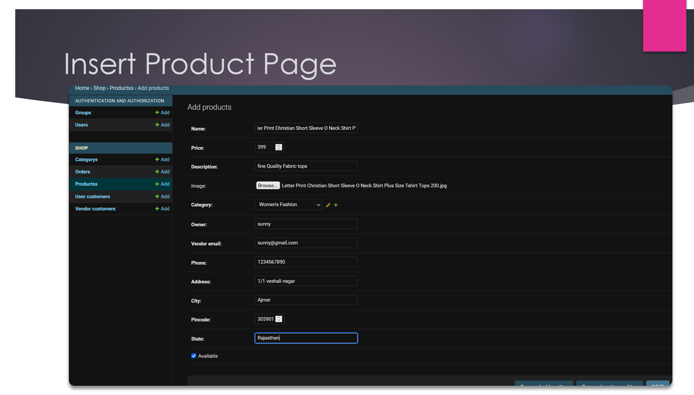Viewport: 694px width, 395px height.
Task: Select Productss in the Shop sidebar
Action: coord(86,184)
